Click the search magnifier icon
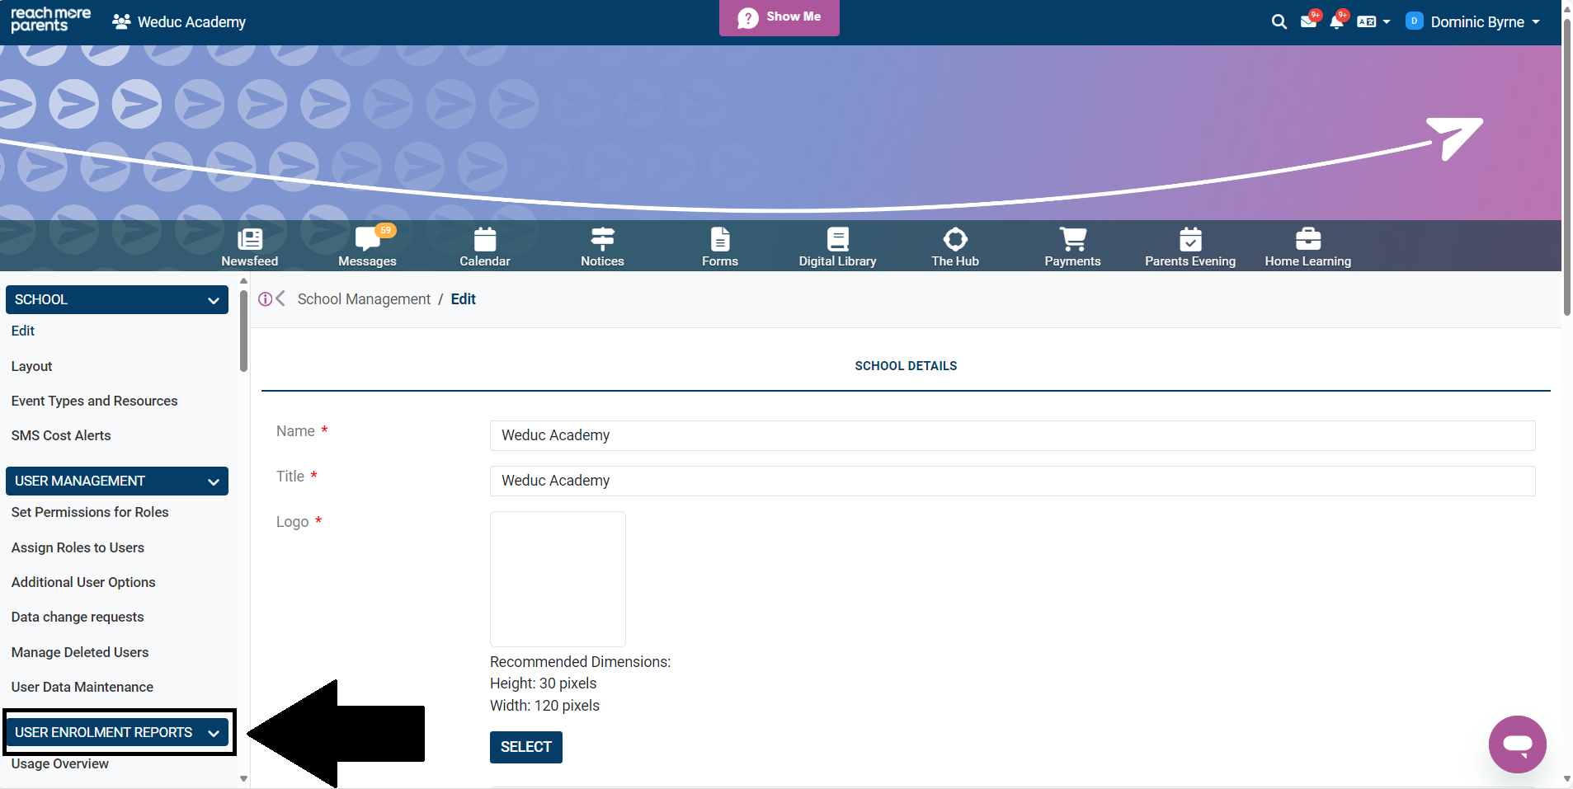Screen dimensions: 1573x789 [x=1279, y=22]
